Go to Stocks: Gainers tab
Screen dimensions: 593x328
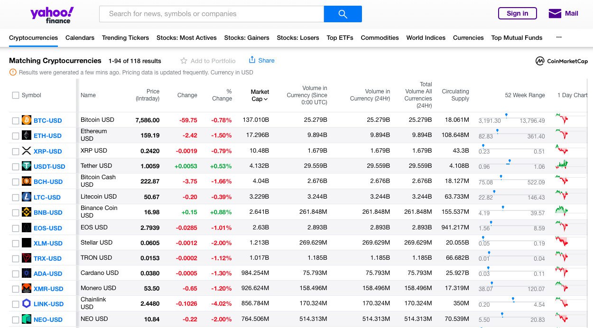click(247, 37)
